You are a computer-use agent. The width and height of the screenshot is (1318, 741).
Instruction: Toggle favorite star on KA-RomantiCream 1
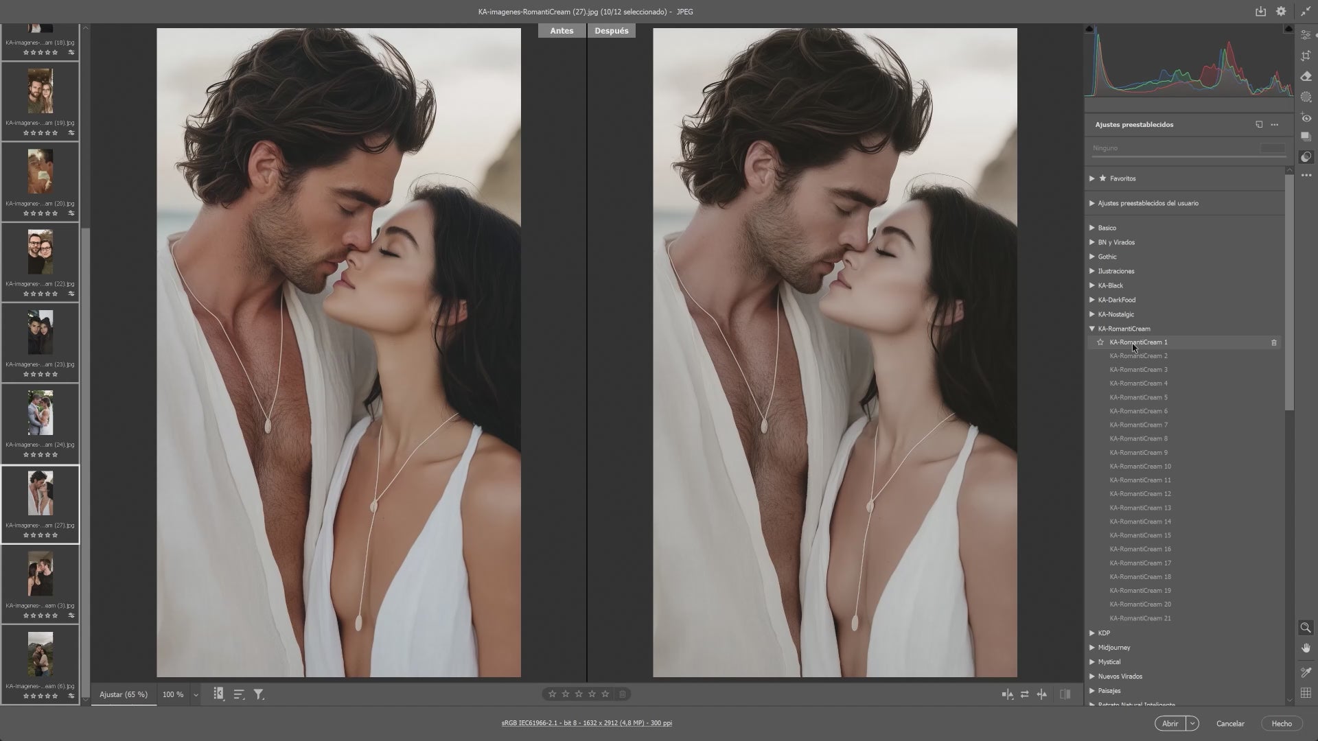point(1100,342)
